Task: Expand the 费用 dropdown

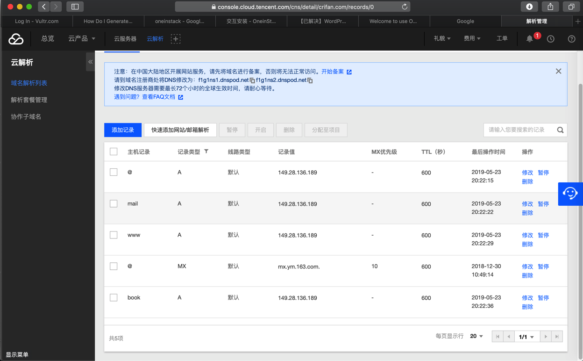Action: click(x=472, y=39)
